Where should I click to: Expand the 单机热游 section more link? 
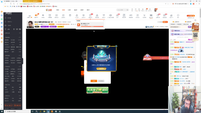click(20, 55)
